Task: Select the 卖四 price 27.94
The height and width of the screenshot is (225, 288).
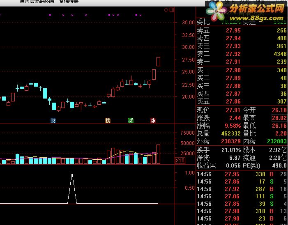Action: tap(233, 38)
